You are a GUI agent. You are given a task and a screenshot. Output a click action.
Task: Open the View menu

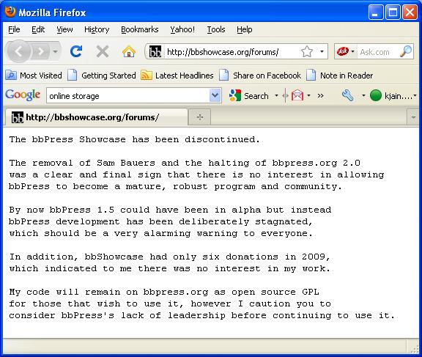click(64, 29)
